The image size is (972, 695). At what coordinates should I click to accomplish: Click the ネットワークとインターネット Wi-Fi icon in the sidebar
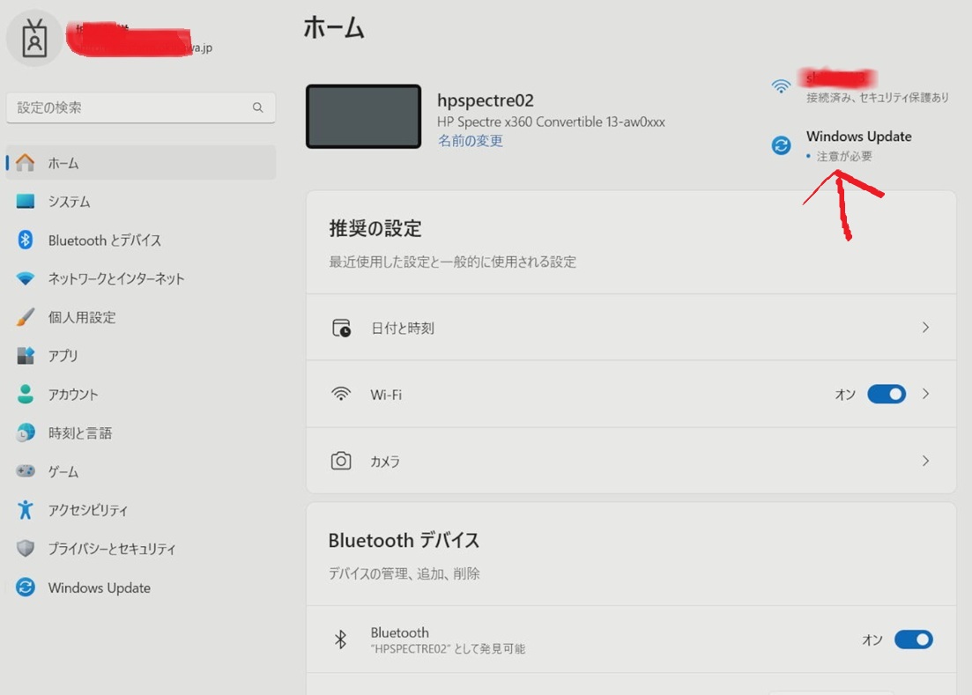point(26,278)
